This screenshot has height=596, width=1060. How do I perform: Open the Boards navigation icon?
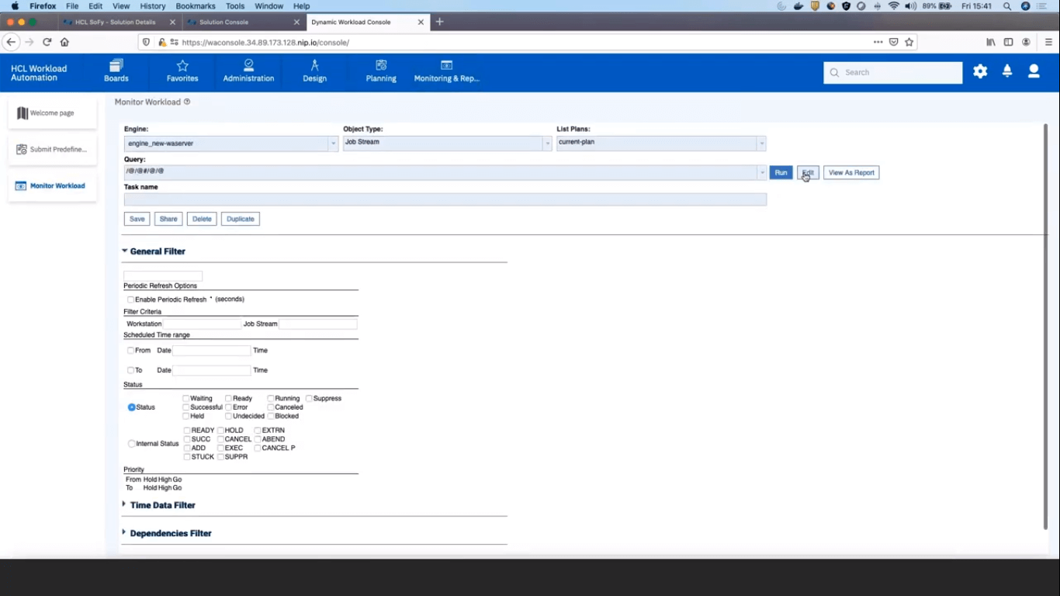116,66
